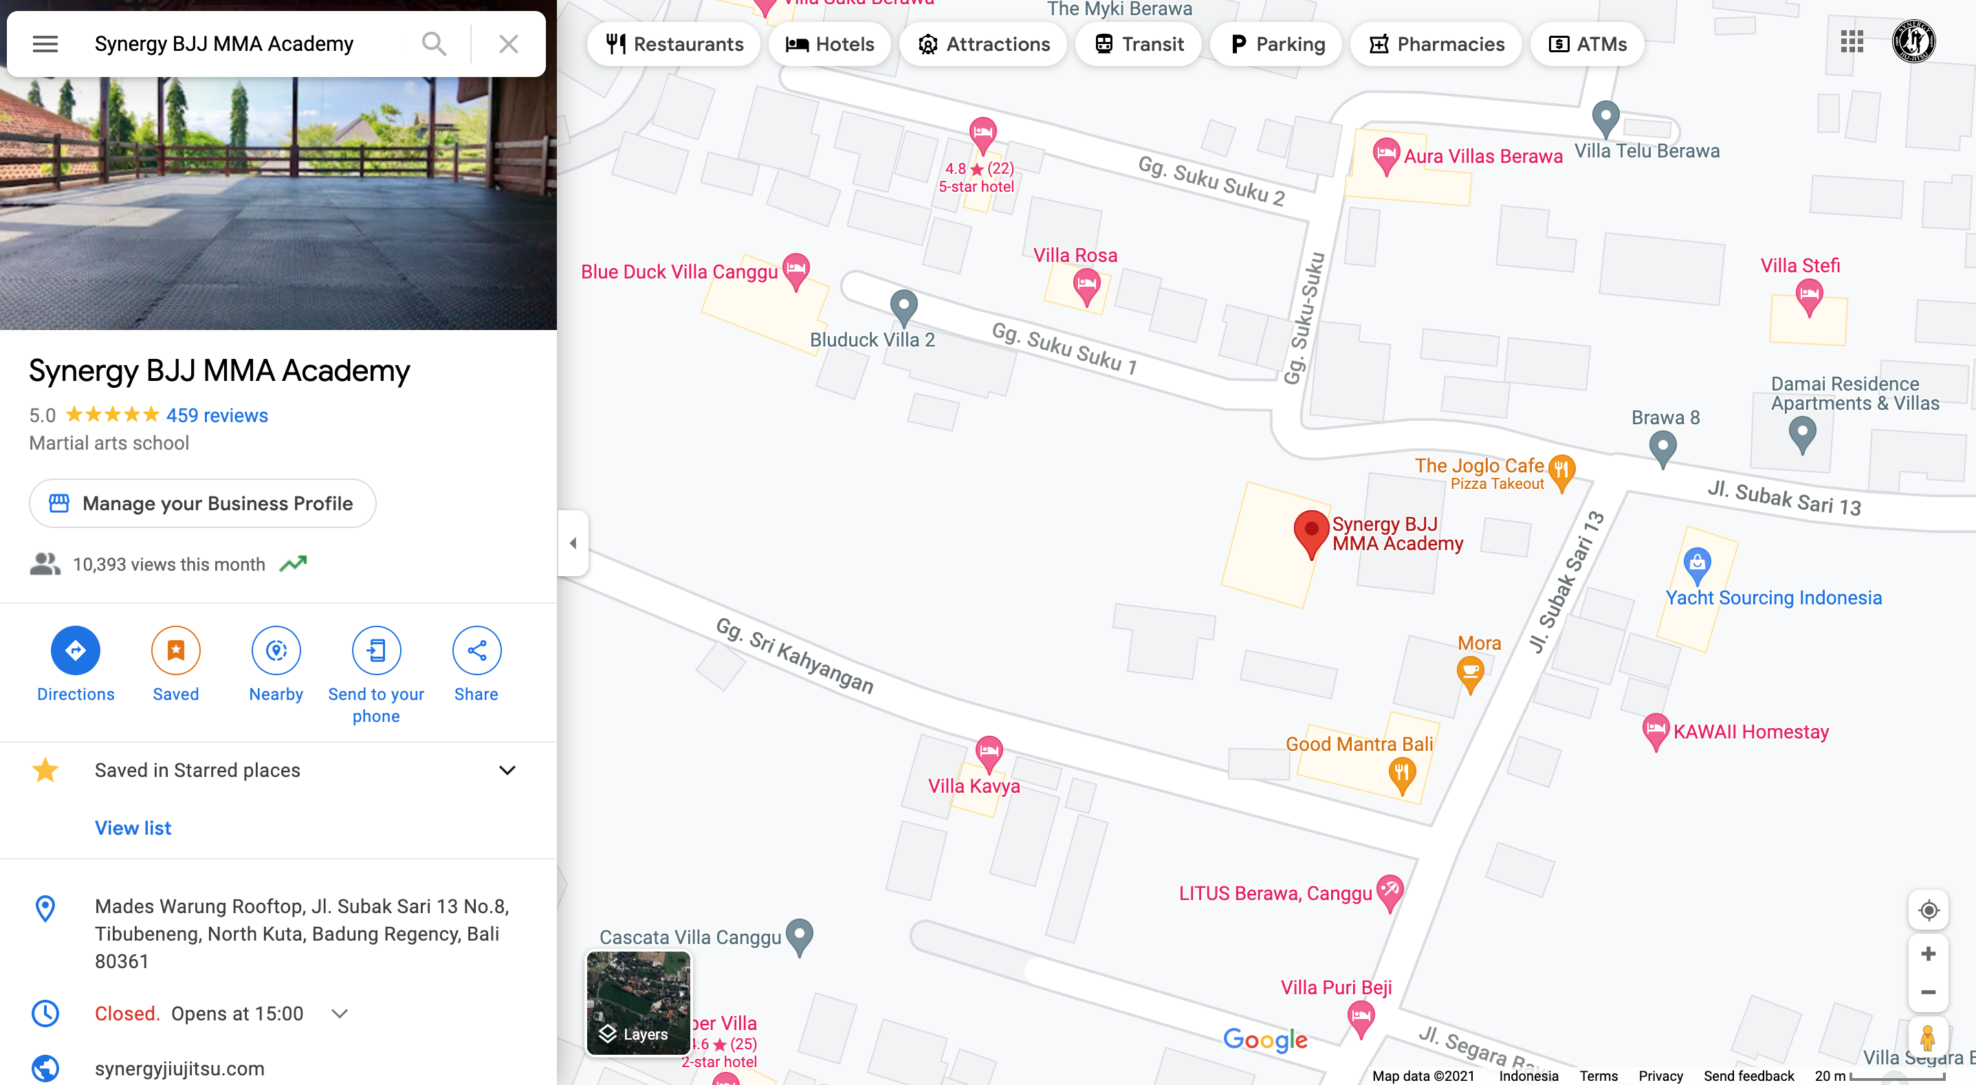This screenshot has height=1085, width=1976.
Task: Expand Saved in Starred places chevron
Action: 507,769
